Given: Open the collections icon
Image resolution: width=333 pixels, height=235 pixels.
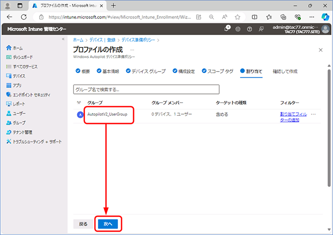Looking at the screenshot, I should coord(283,17).
